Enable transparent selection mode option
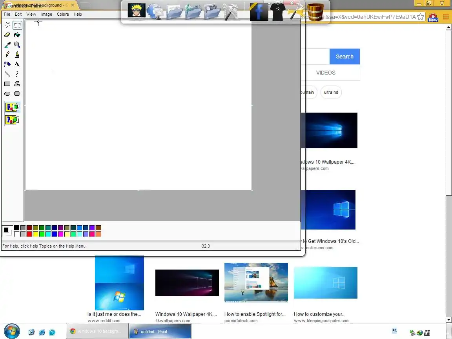 click(x=12, y=120)
